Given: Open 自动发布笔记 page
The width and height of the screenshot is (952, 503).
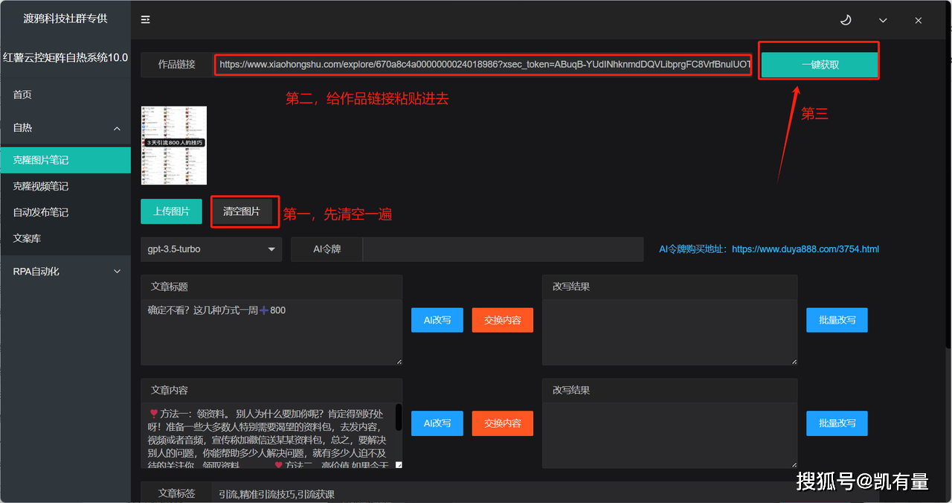Looking at the screenshot, I should [x=41, y=212].
